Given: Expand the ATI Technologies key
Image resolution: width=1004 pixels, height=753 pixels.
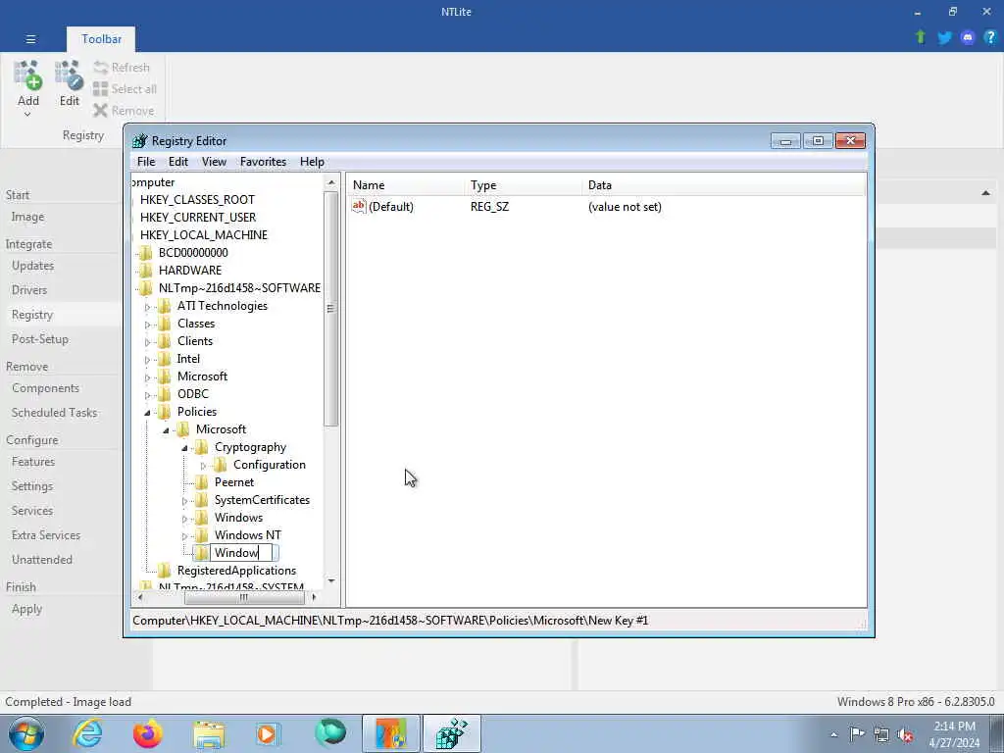Looking at the screenshot, I should point(147,307).
